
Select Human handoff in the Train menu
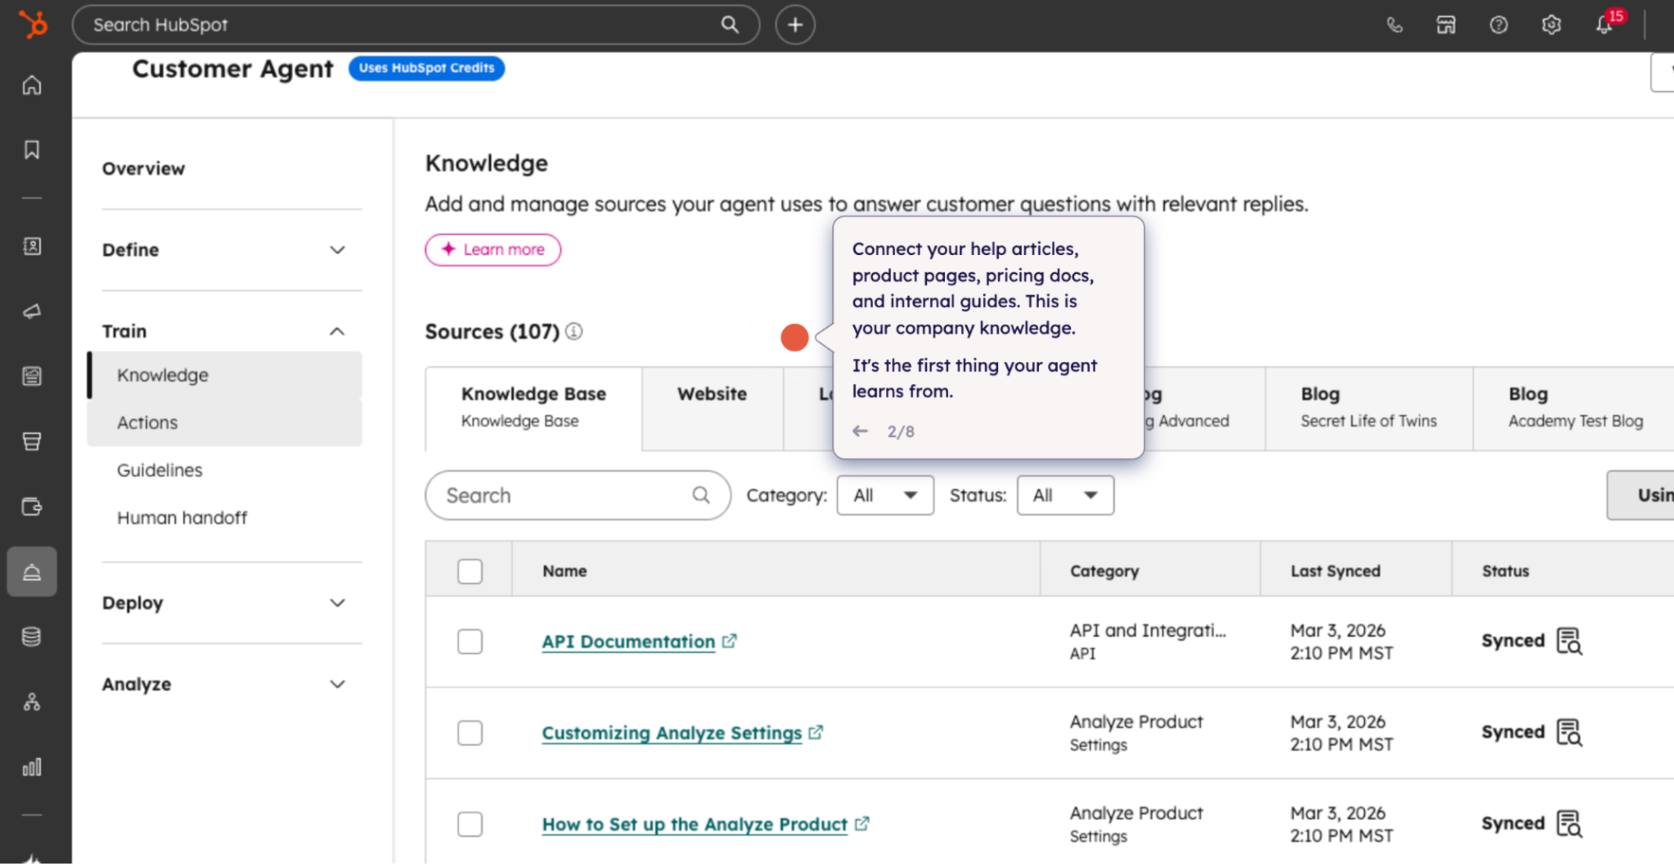[x=182, y=517]
